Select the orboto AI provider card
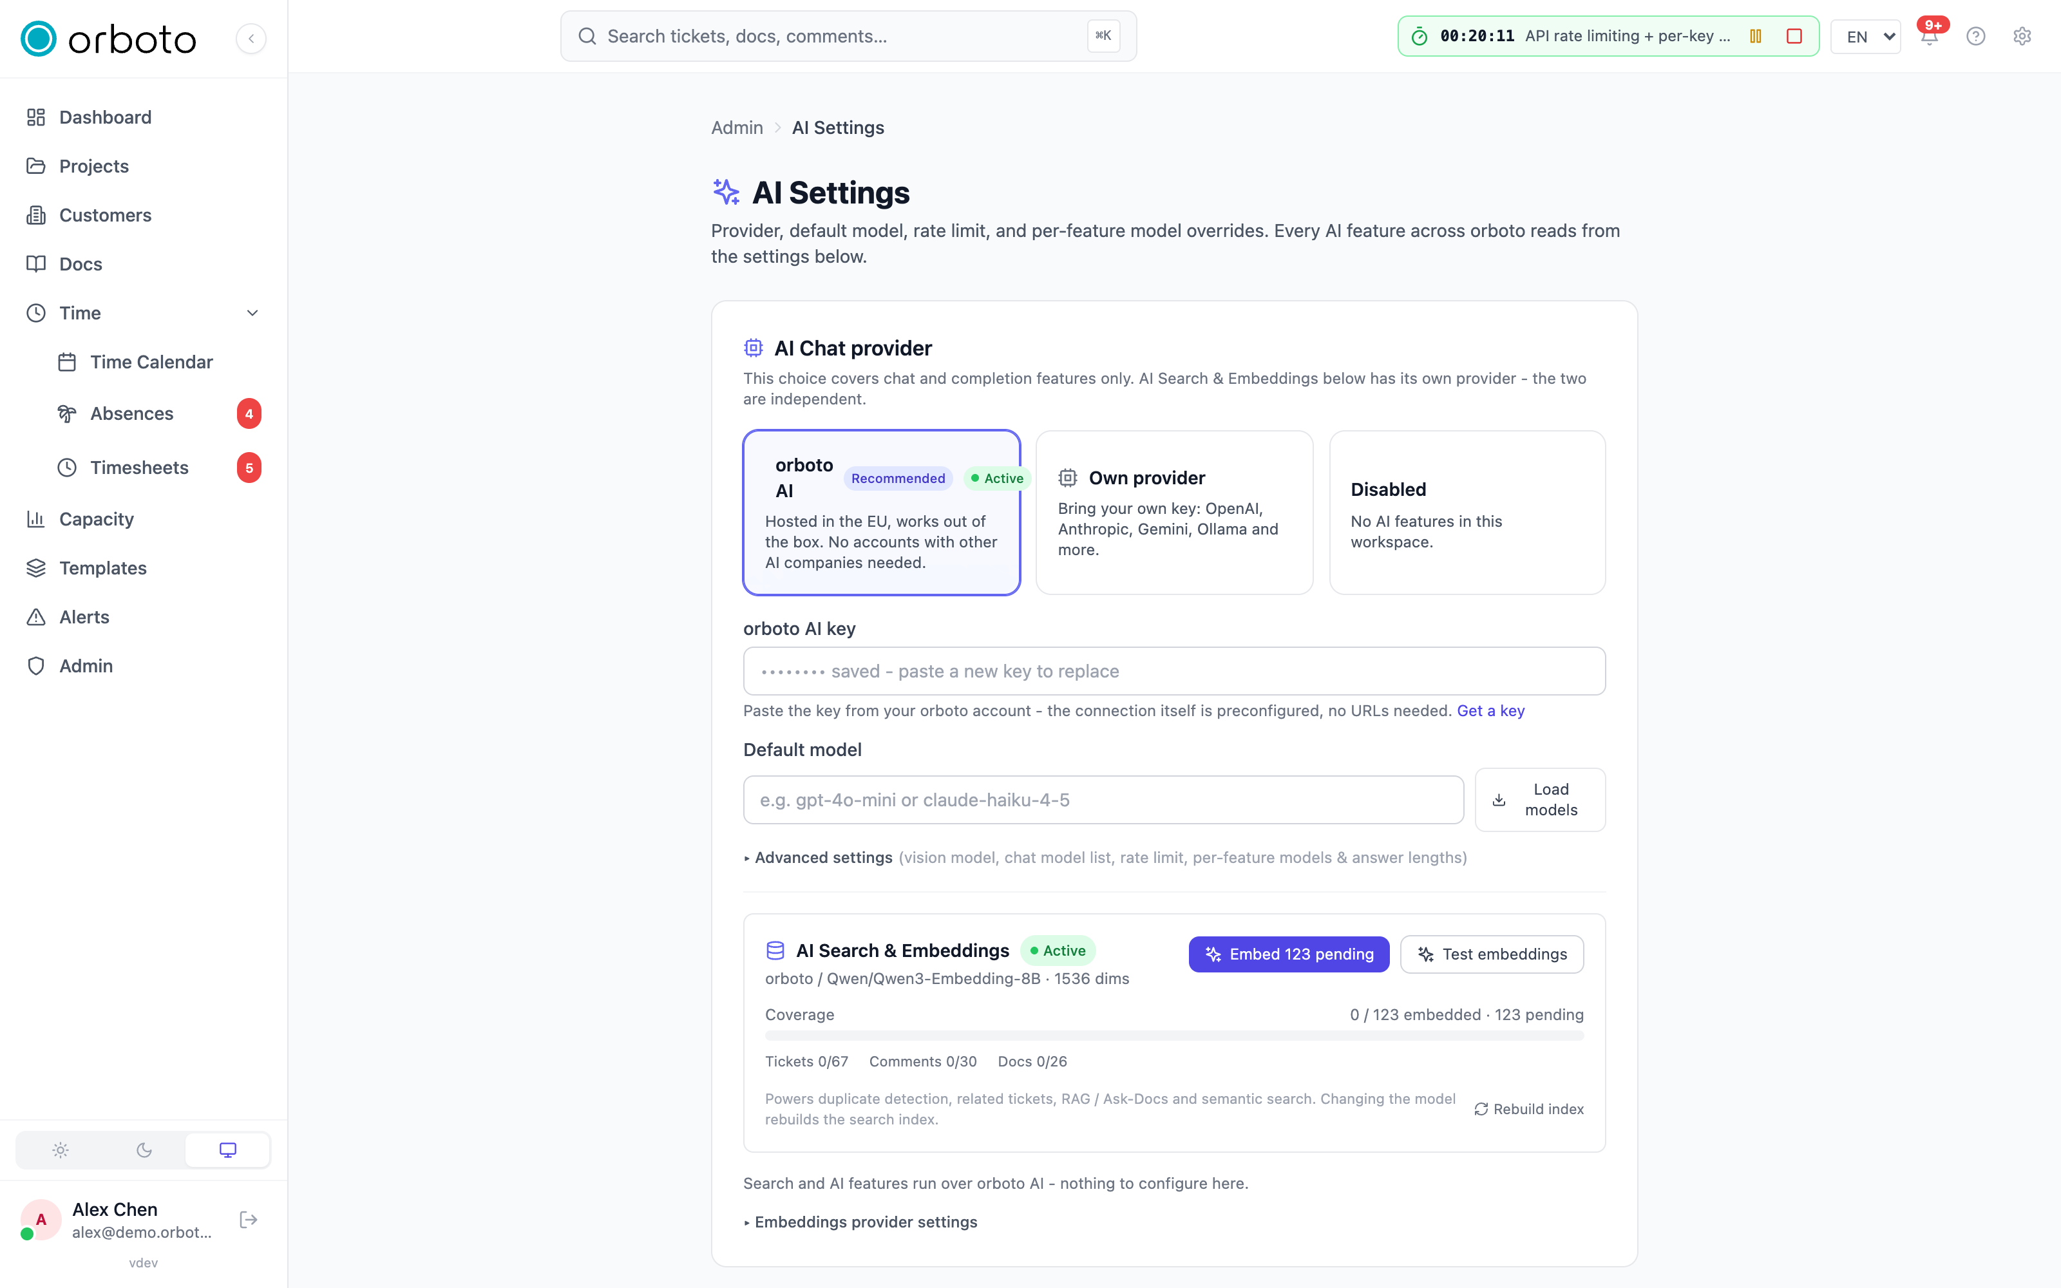The image size is (2061, 1288). [x=882, y=513]
